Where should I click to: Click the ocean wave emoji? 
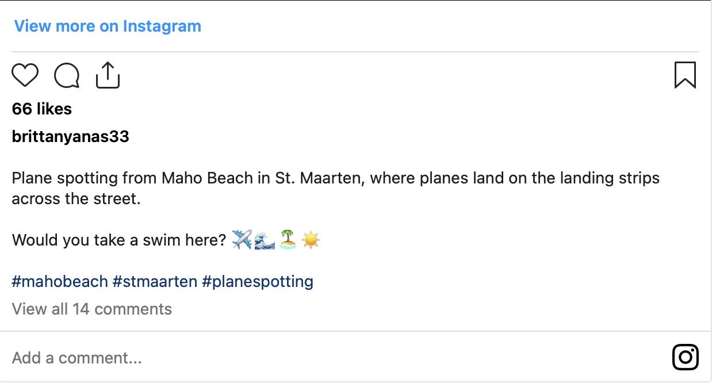[x=265, y=240]
